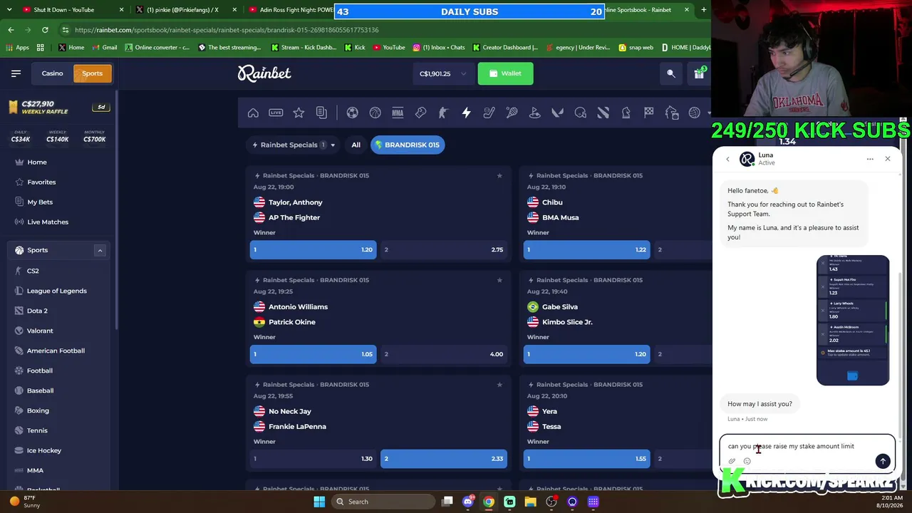Select the MMA sport icon in category bar
912x513 pixels.
tap(398, 113)
